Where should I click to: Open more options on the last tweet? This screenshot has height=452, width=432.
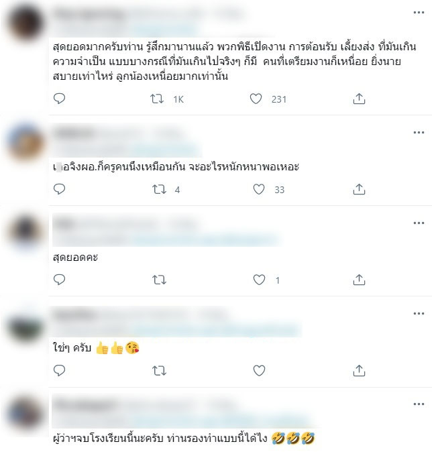click(x=419, y=404)
